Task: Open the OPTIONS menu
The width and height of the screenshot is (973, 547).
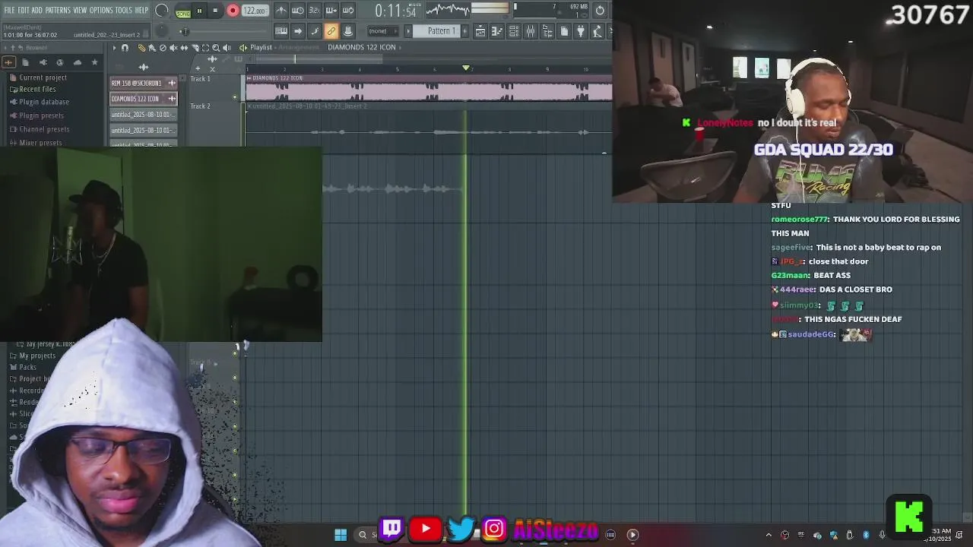Action: point(101,10)
